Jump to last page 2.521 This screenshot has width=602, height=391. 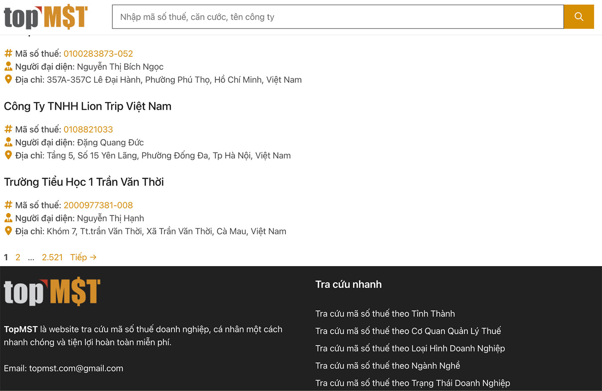click(x=52, y=257)
